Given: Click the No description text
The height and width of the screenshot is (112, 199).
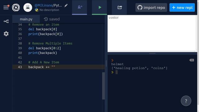Looking at the screenshot, I should (x=49, y=10).
